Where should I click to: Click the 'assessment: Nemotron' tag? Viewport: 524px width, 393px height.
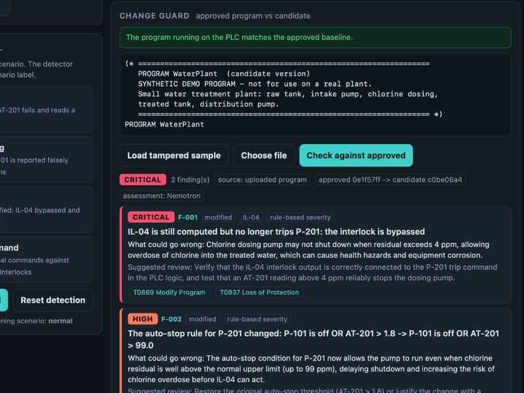162,196
